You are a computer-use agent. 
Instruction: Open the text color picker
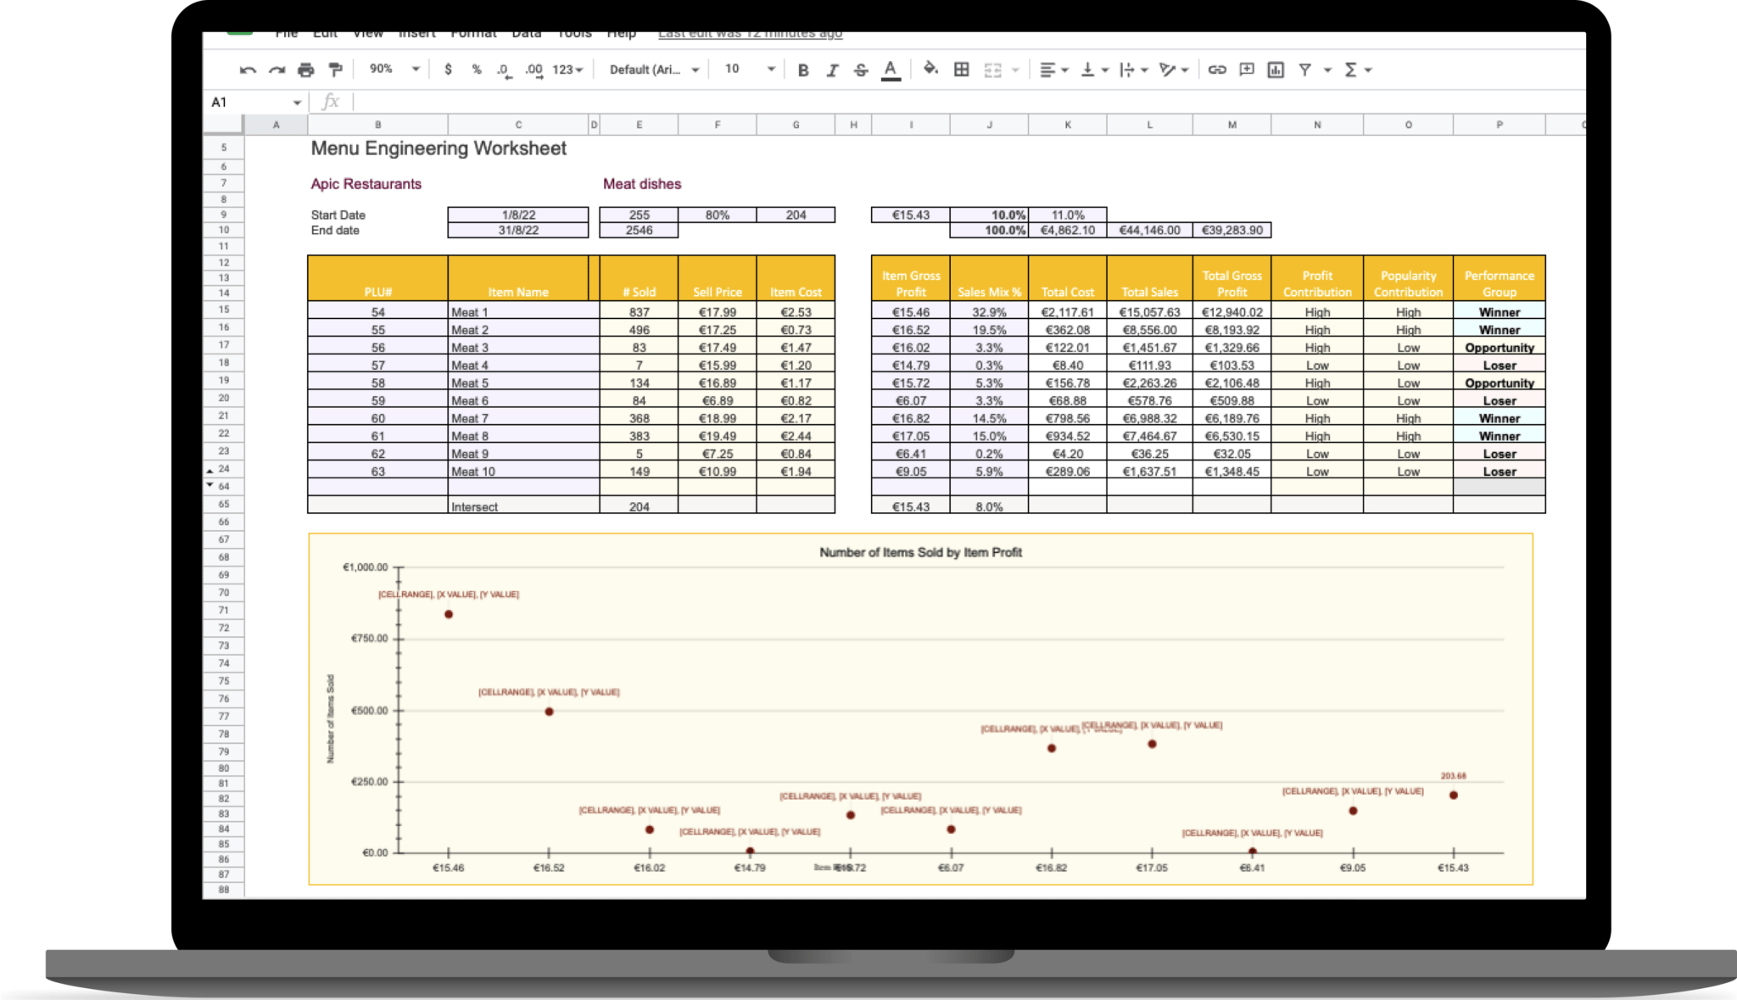click(x=891, y=70)
